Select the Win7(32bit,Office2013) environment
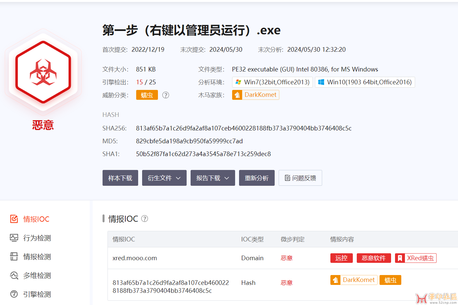This screenshot has height=305, width=458. 272,82
